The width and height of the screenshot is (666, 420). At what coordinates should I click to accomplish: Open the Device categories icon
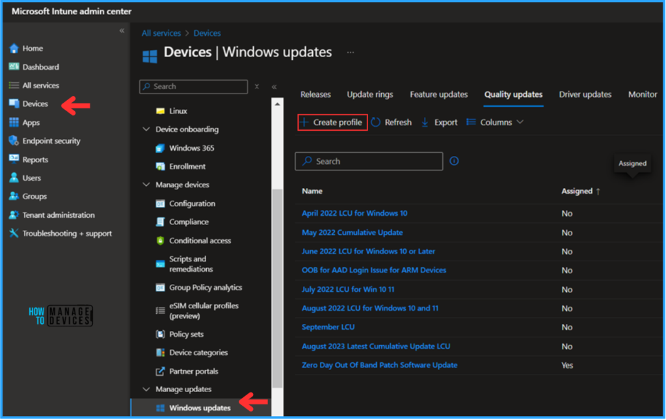click(x=160, y=352)
